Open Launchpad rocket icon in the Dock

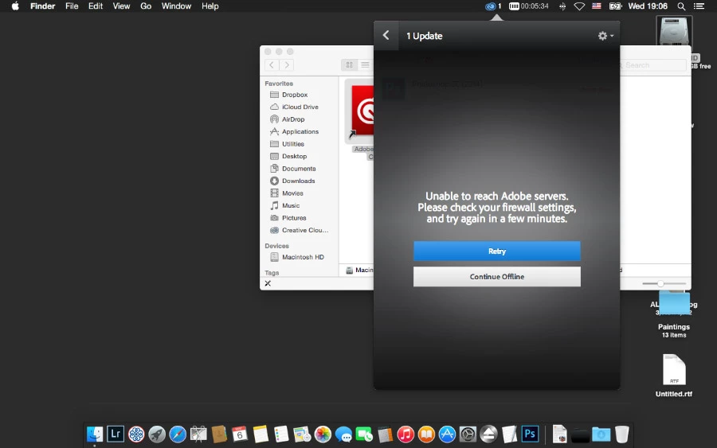pyautogui.click(x=157, y=434)
